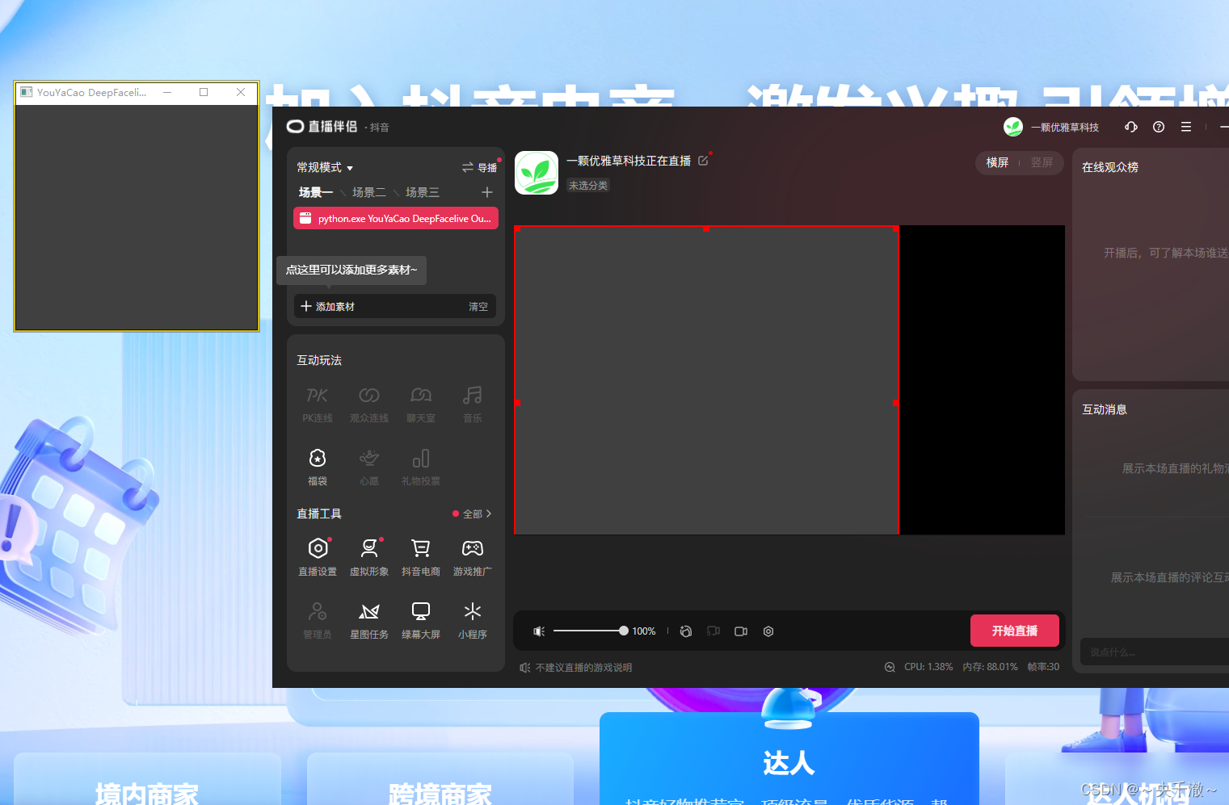
Task: Click the 内存: 88.01% status text
Action: [990, 667]
